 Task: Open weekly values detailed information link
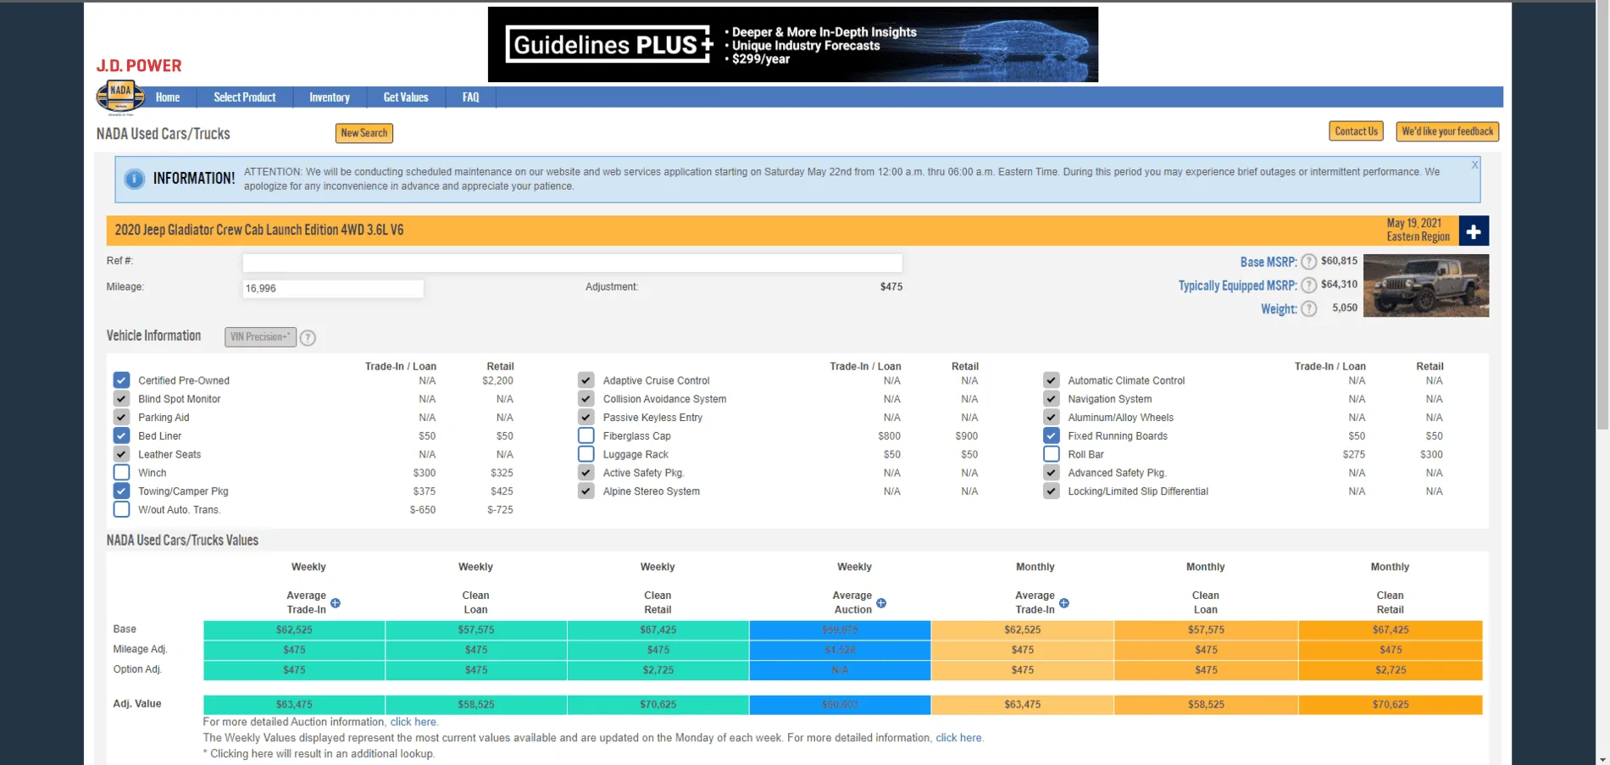[958, 738]
